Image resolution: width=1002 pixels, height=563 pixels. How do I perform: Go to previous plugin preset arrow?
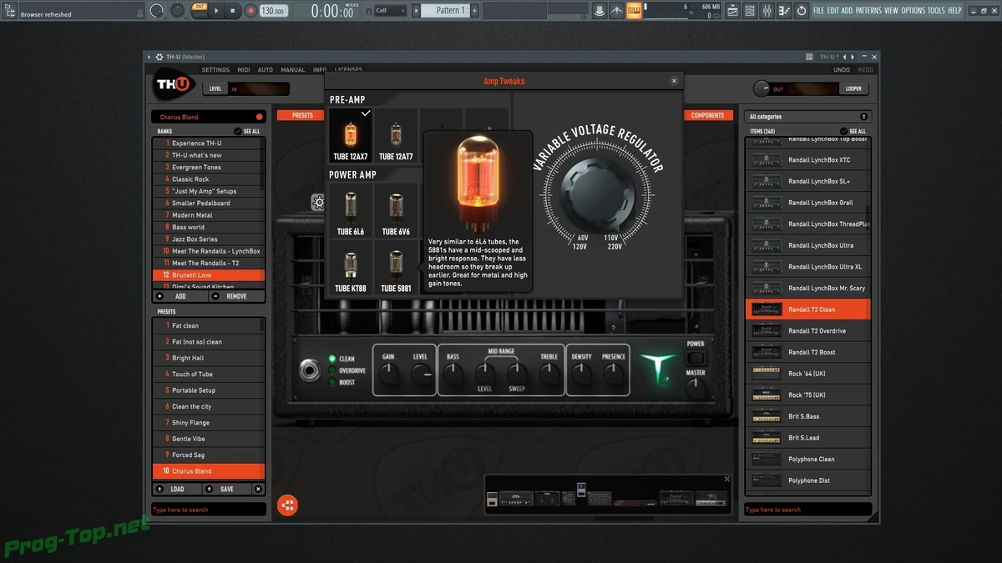844,57
